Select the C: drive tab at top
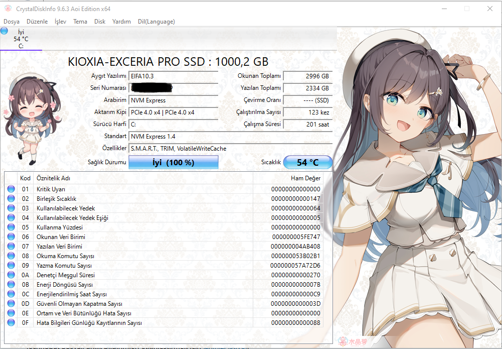Viewport: 502px width, 349px height. [21, 39]
